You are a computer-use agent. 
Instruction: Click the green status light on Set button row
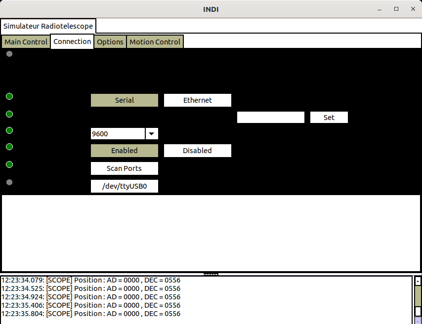(9, 114)
